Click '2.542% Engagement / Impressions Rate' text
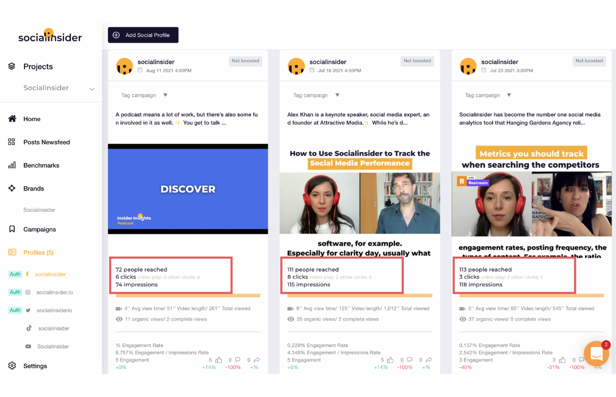Viewport: 616px width, 397px height. tap(505, 353)
